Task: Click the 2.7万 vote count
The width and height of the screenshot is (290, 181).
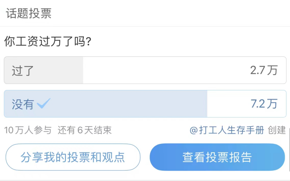Action: [264, 70]
